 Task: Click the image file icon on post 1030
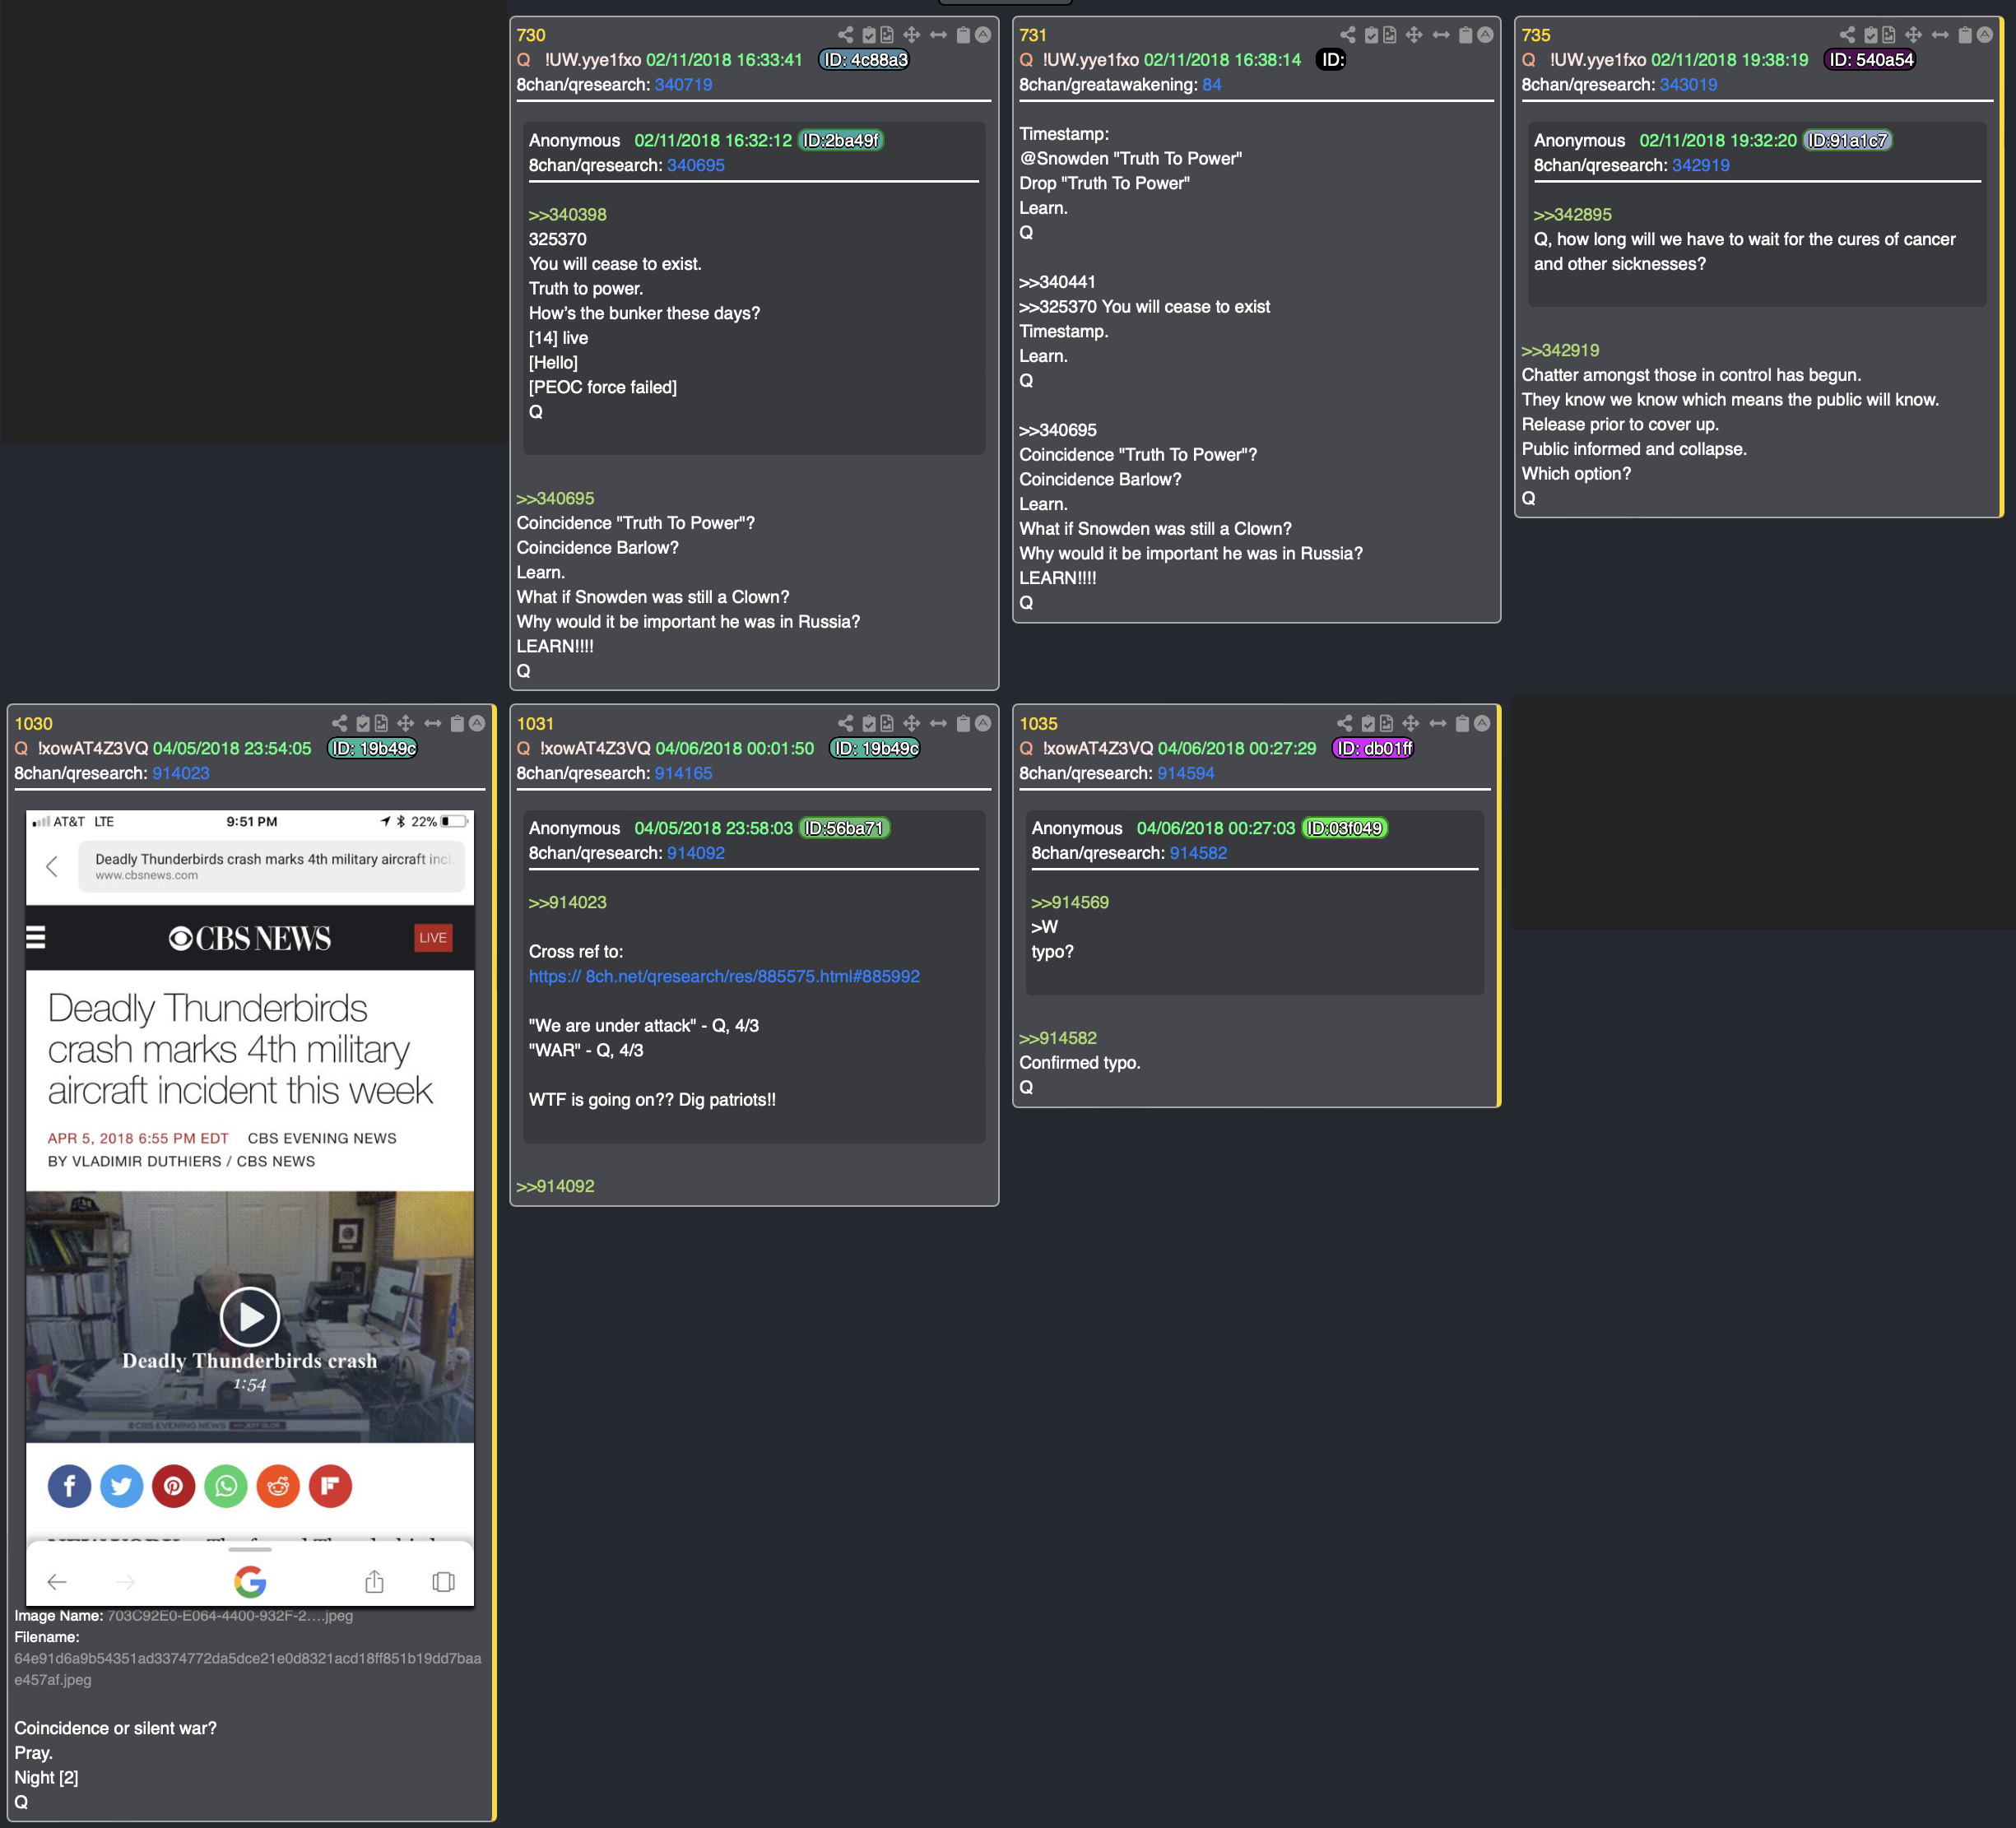[381, 723]
